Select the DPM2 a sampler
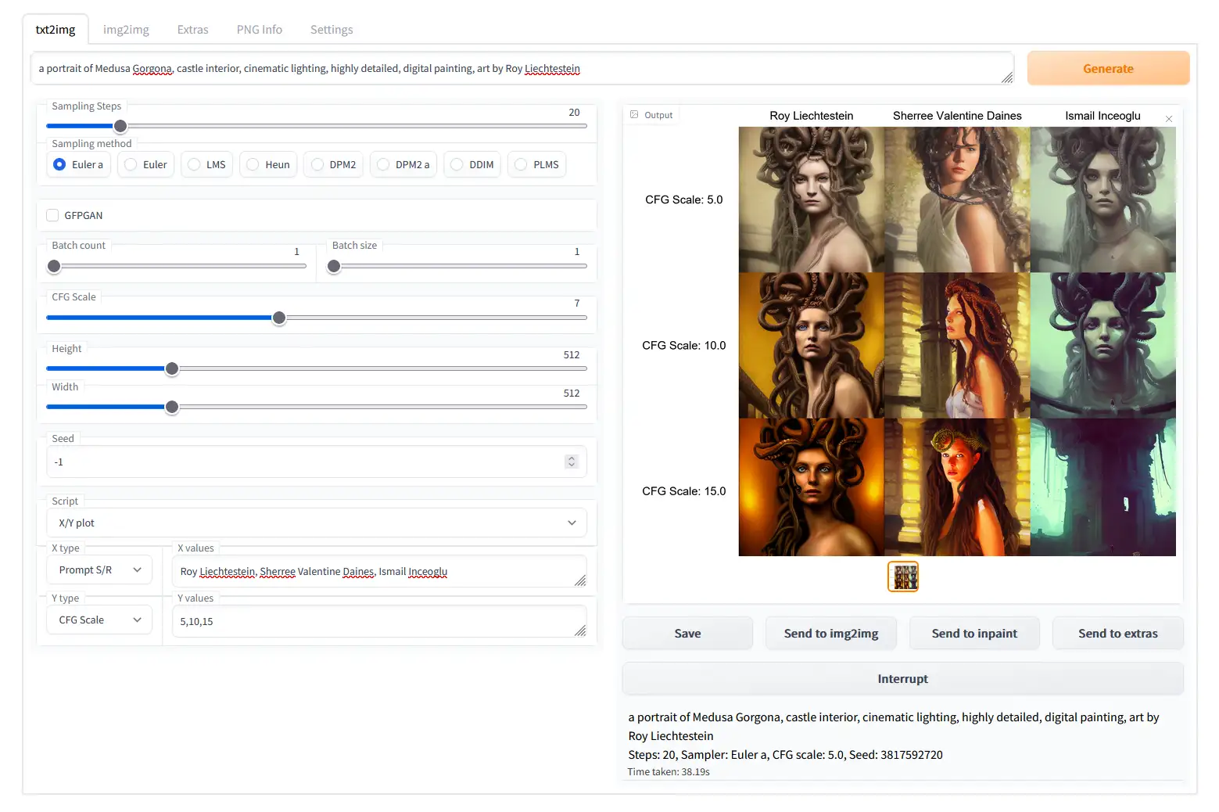This screenshot has height=812, width=1219. (x=384, y=164)
